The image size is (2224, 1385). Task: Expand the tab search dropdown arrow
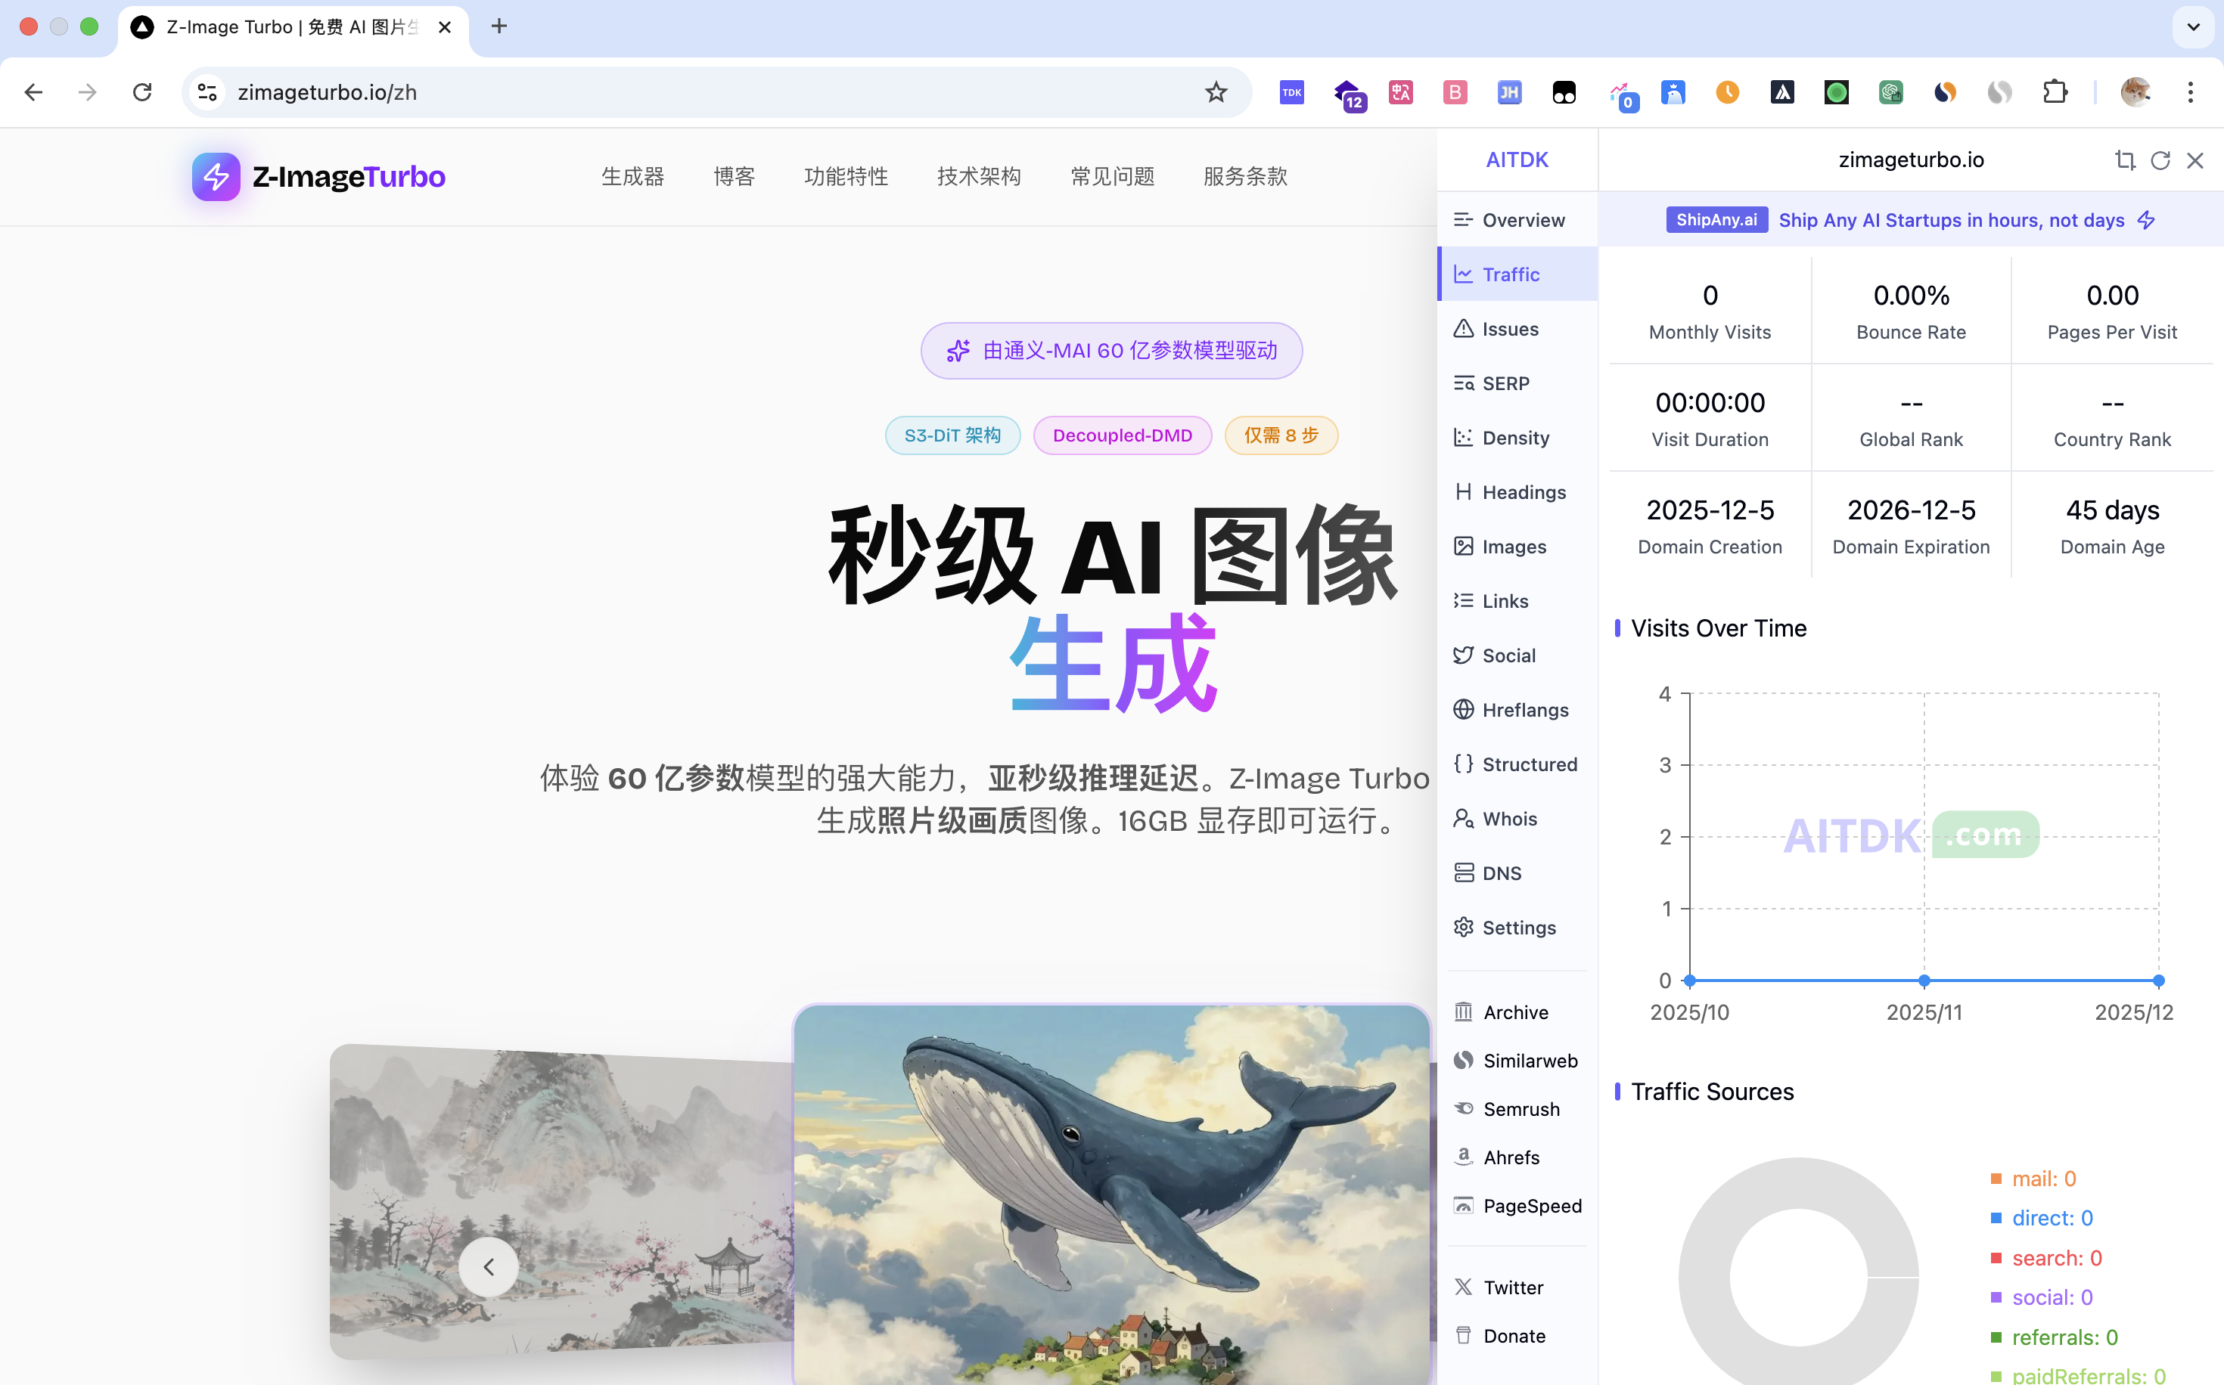[2193, 27]
